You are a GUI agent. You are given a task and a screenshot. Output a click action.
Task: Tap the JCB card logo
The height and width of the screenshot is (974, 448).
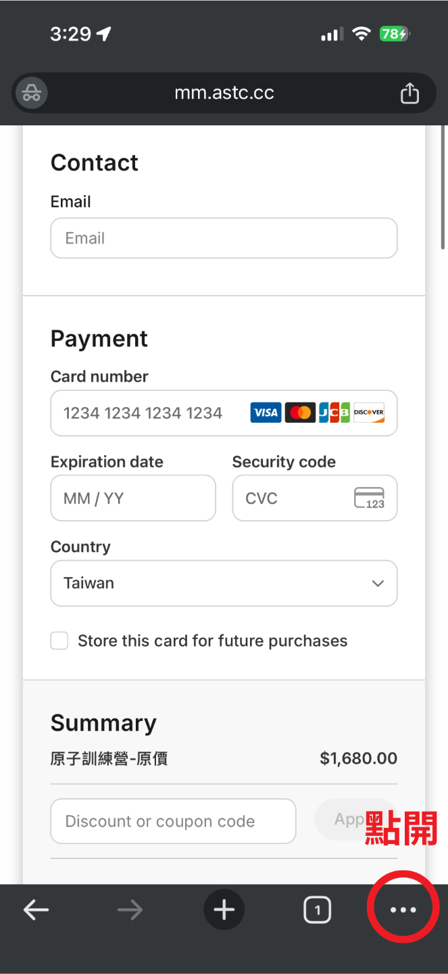[x=334, y=413]
